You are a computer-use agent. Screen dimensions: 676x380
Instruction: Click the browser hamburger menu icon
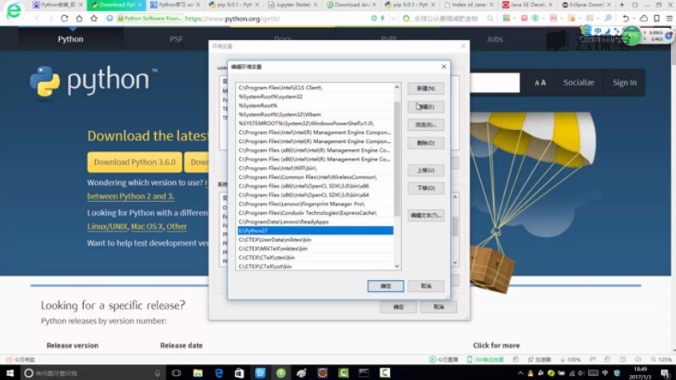tap(669, 18)
